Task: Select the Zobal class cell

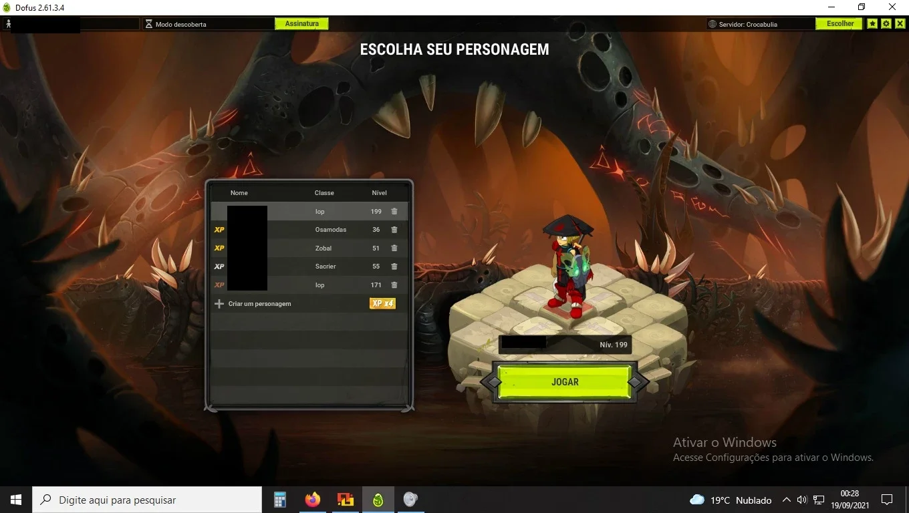Action: pyautogui.click(x=323, y=248)
